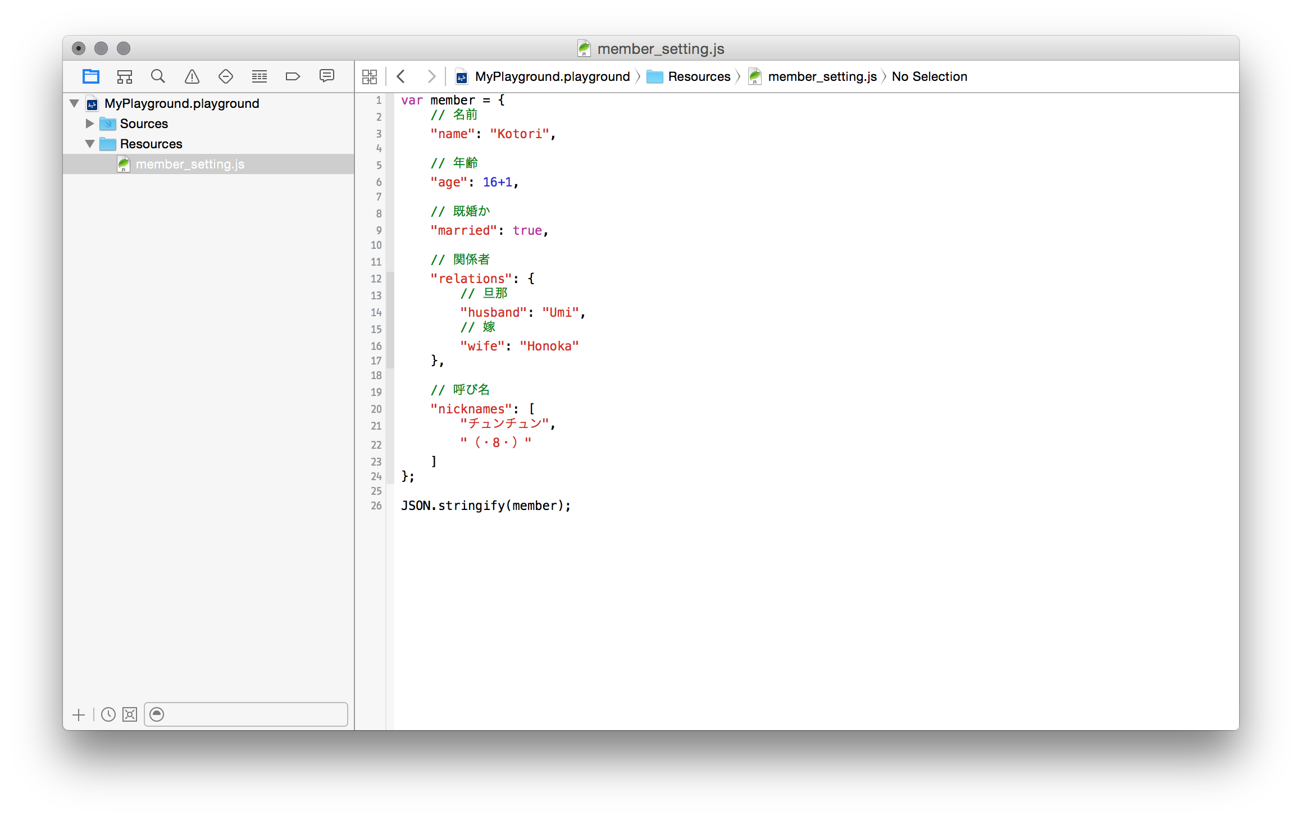Open the Report navigator speech bubble
Image resolution: width=1302 pixels, height=820 pixels.
click(x=326, y=76)
